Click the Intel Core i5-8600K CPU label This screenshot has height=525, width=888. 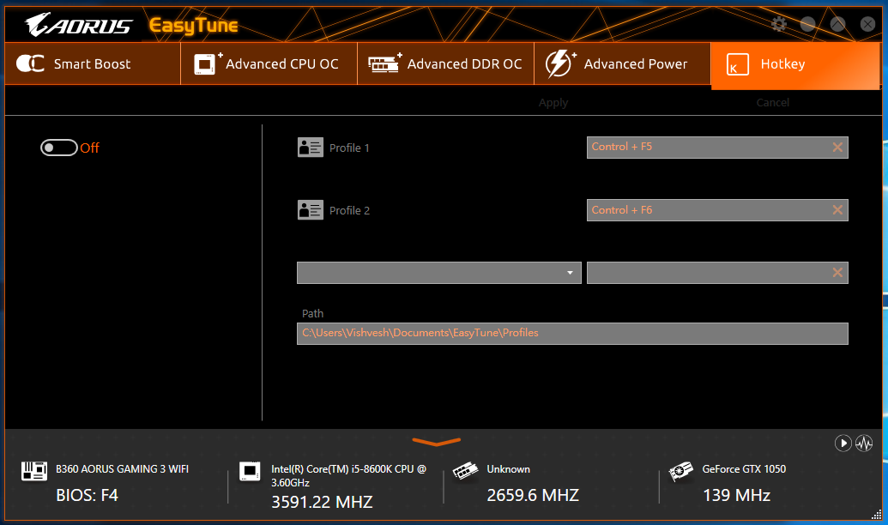click(x=349, y=476)
